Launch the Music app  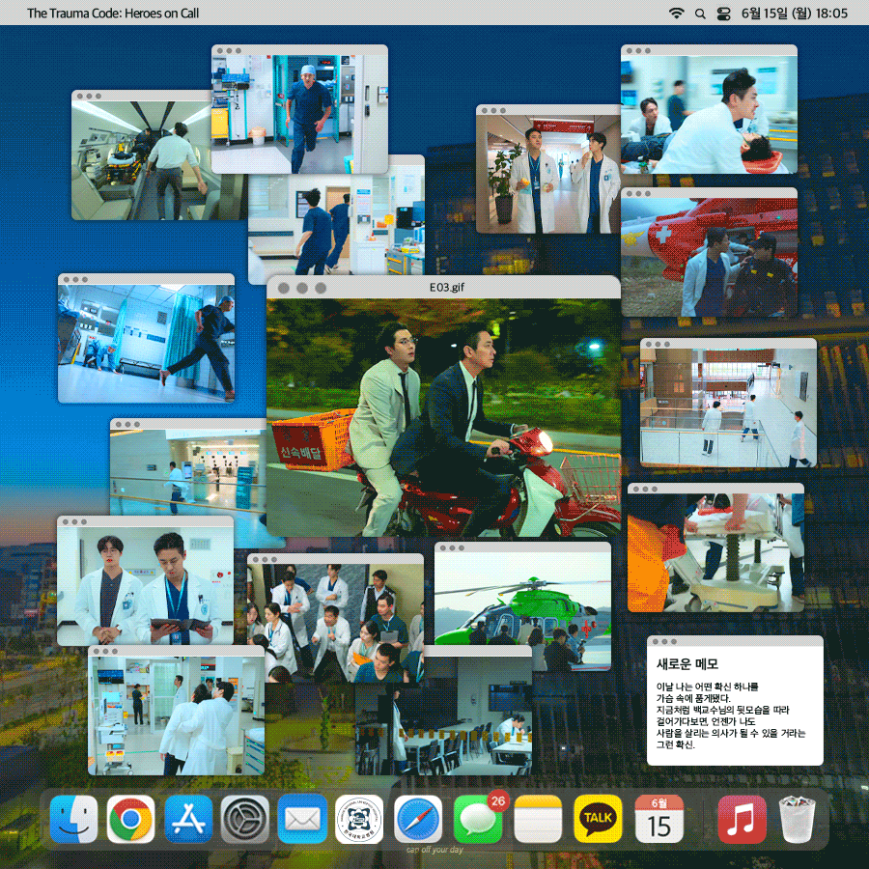[742, 820]
